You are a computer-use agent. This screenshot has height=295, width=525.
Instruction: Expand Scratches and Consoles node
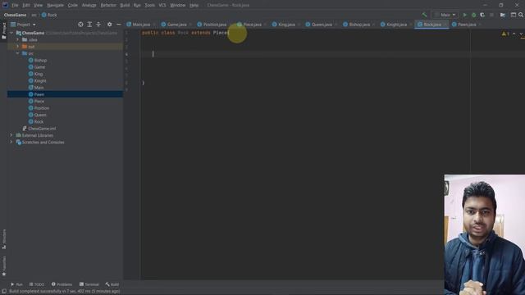coord(11,142)
